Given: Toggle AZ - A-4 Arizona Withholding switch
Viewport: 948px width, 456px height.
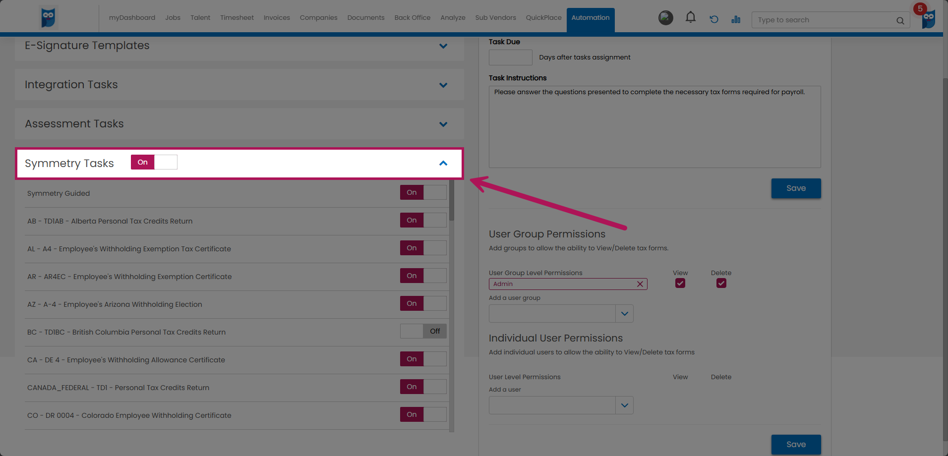Looking at the screenshot, I should click(423, 303).
